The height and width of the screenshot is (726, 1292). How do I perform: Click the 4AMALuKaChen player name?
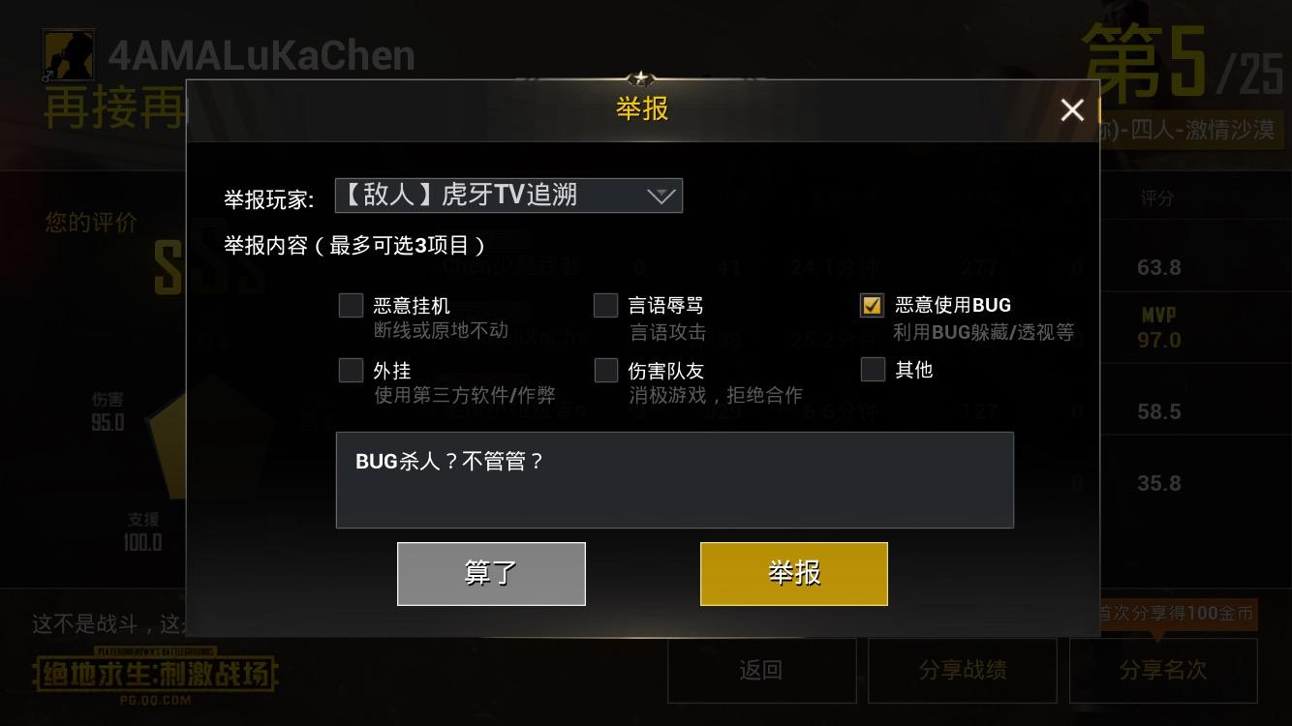click(x=261, y=56)
